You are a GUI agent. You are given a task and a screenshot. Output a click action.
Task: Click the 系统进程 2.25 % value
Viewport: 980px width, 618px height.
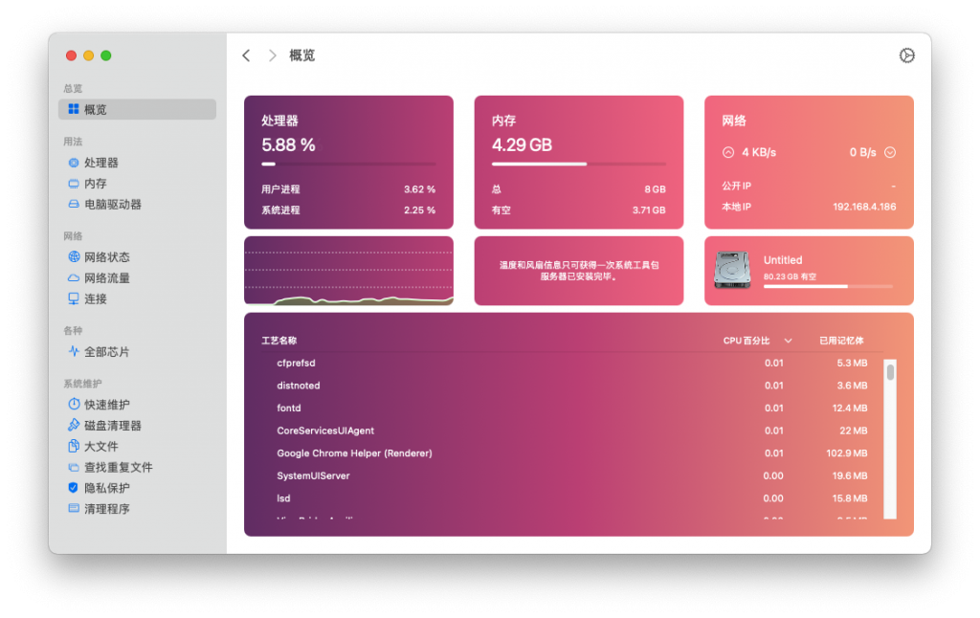pos(419,210)
